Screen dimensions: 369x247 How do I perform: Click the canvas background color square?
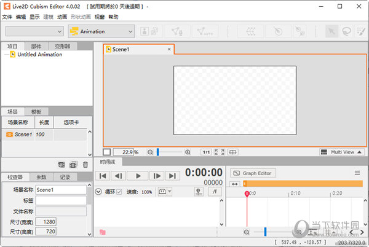(106, 152)
